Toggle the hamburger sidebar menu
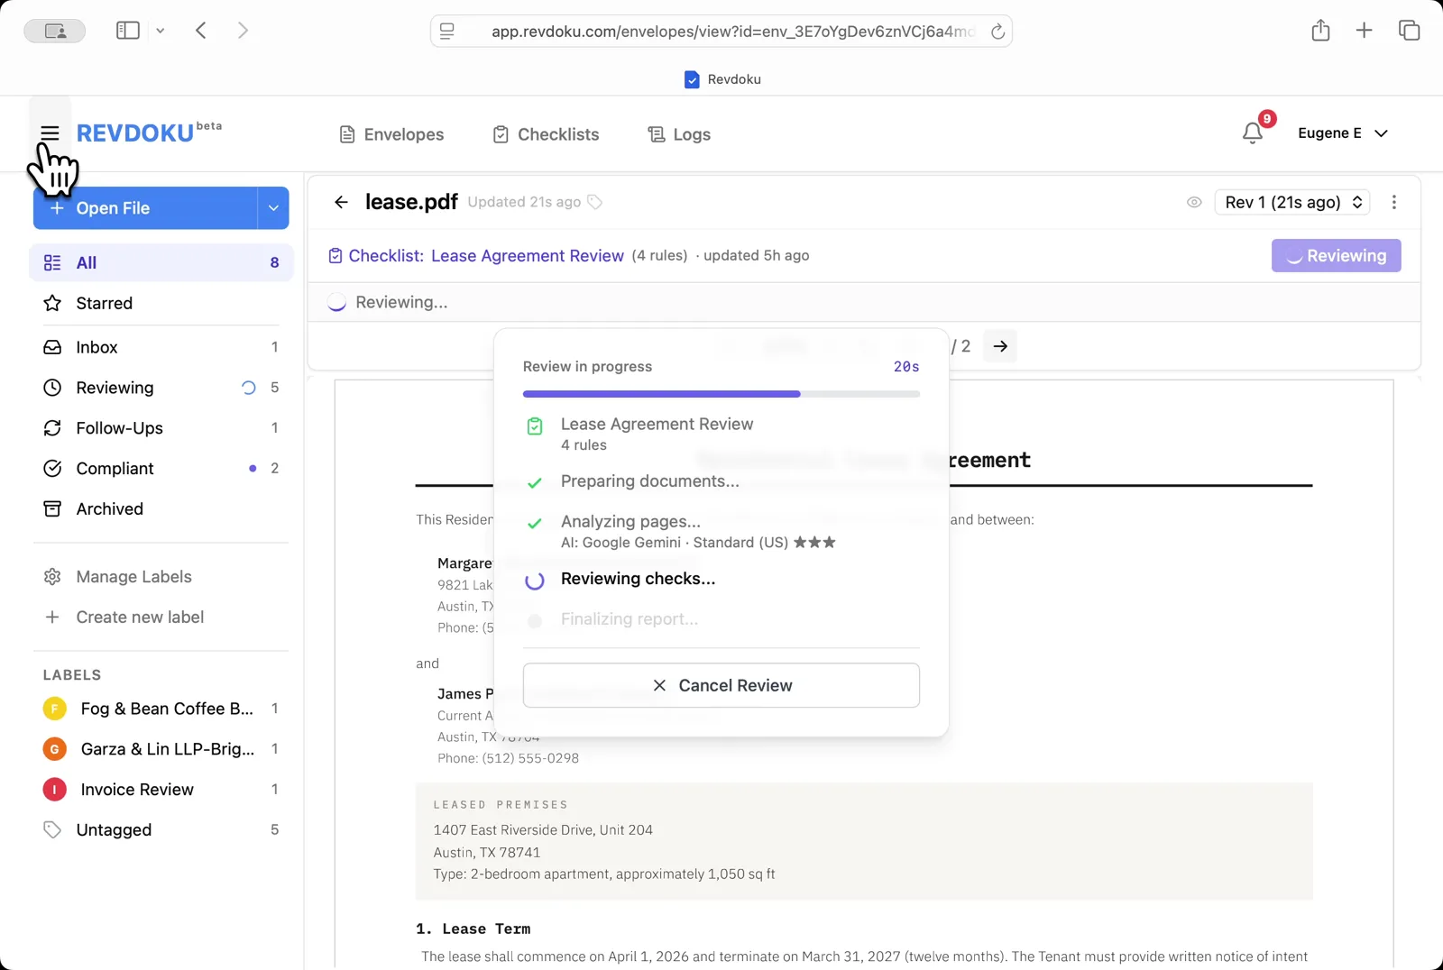Viewport: 1443px width, 970px height. 50,133
